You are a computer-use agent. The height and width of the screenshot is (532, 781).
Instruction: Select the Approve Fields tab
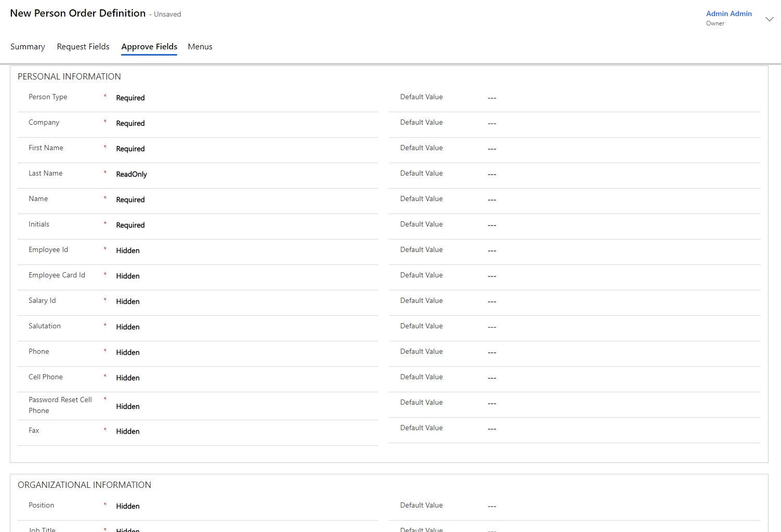149,47
